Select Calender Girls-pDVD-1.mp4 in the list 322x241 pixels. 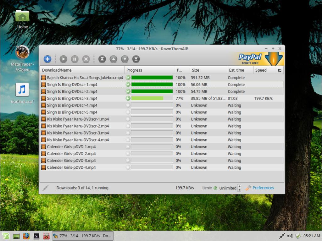[x=71, y=147]
